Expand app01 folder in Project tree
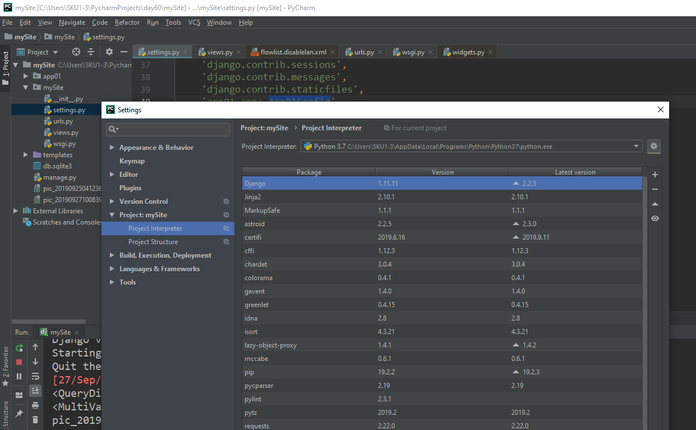 26,76
